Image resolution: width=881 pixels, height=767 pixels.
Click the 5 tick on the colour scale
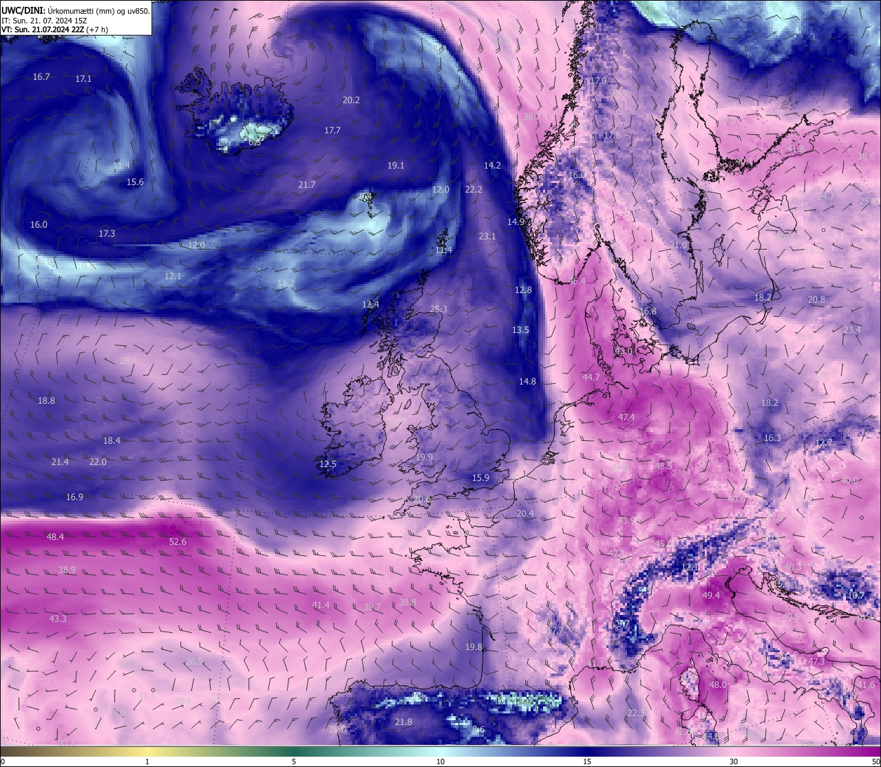[x=294, y=761]
